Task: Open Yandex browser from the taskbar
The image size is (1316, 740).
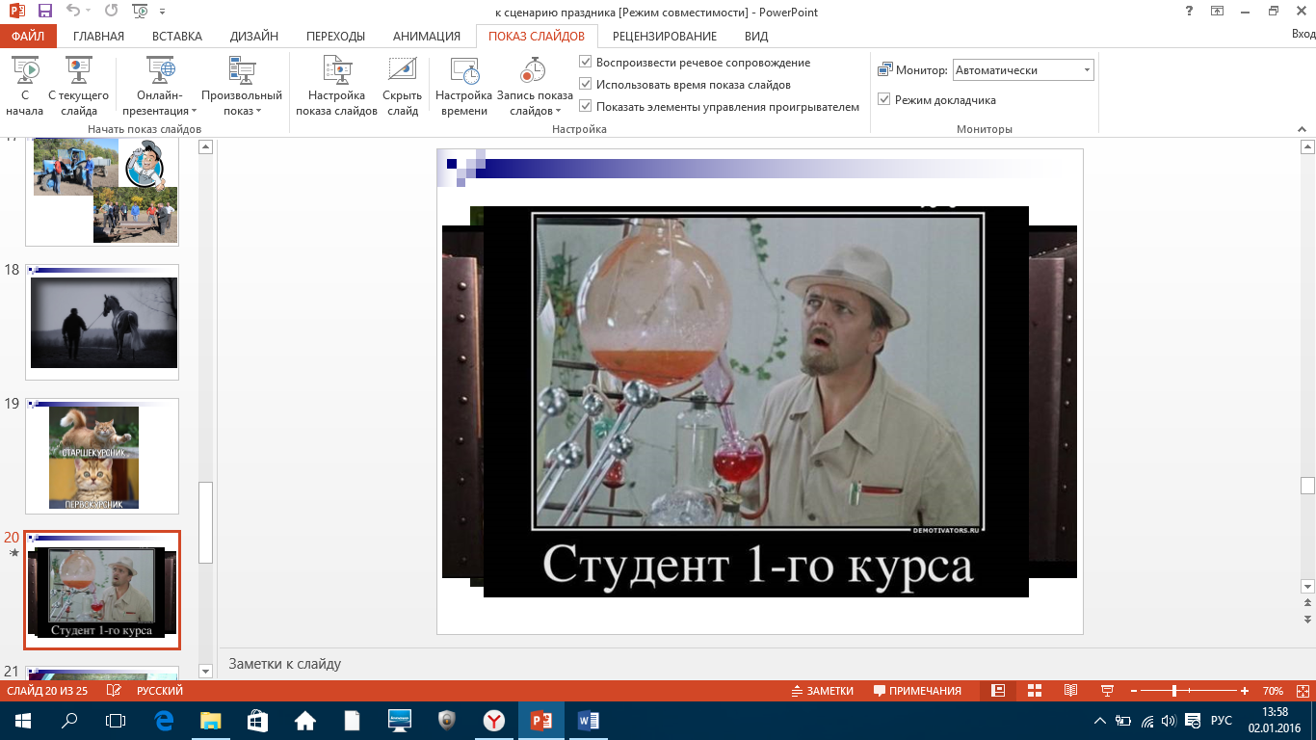Action: pos(493,720)
